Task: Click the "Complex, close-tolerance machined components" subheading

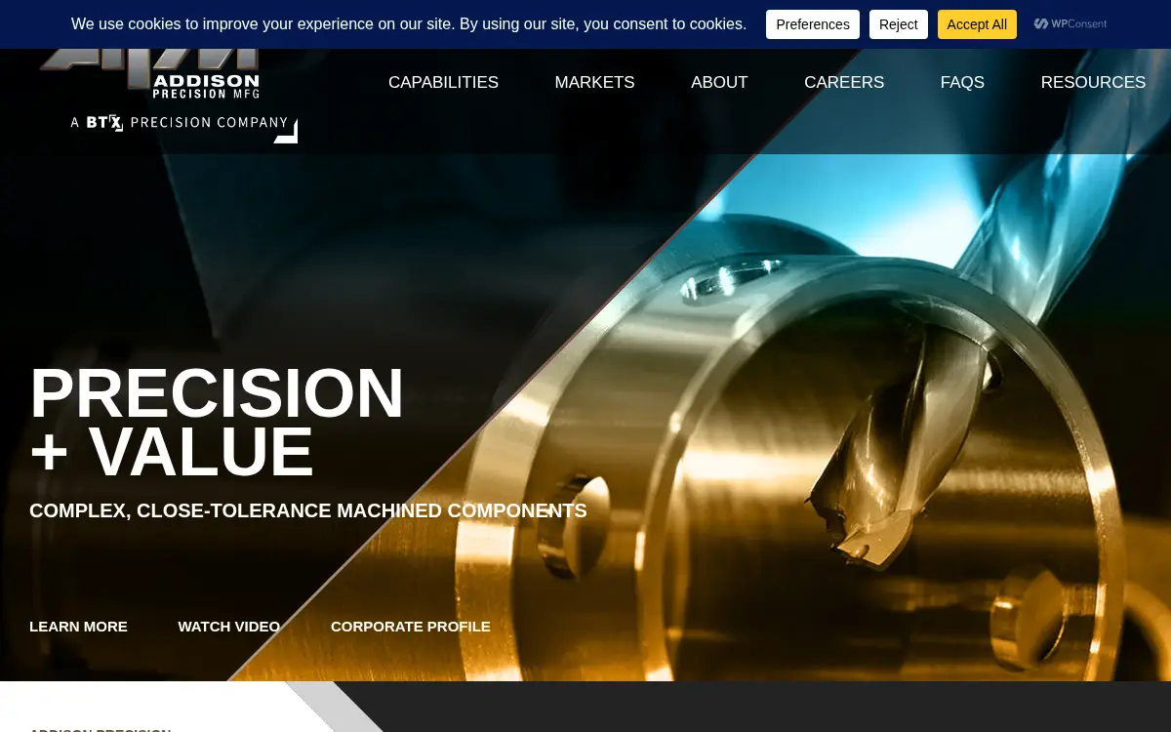Action: point(308,510)
